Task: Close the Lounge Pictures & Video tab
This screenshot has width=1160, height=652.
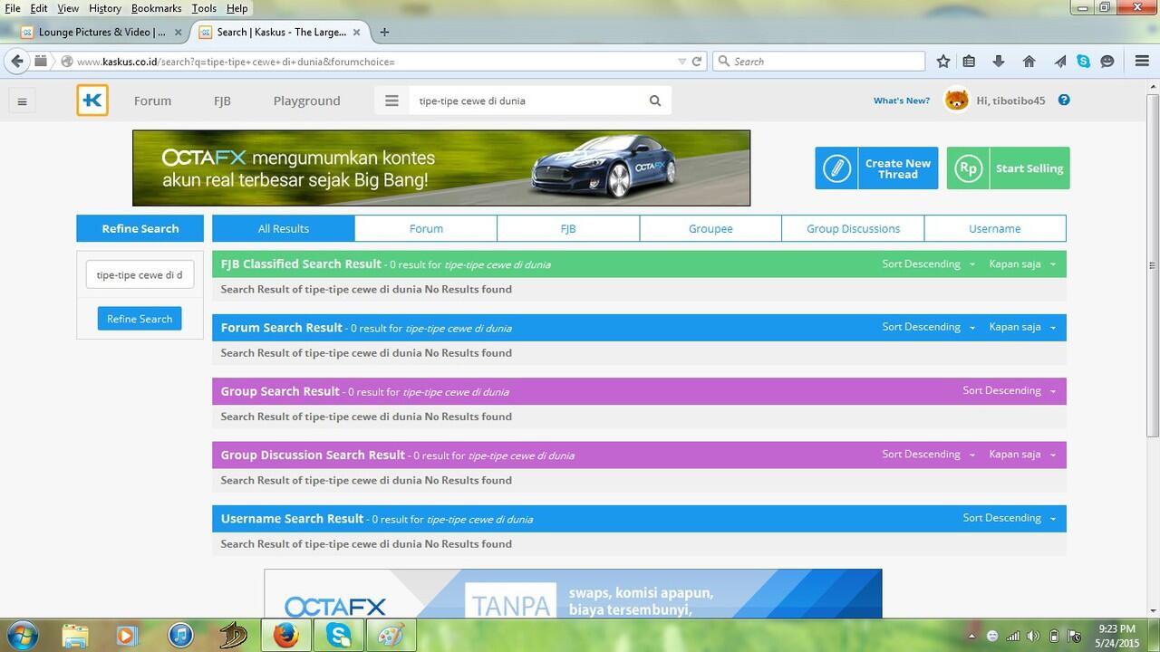Action: coord(178,32)
